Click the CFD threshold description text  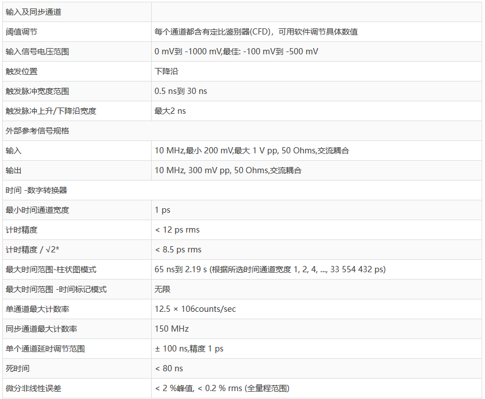tap(256, 32)
